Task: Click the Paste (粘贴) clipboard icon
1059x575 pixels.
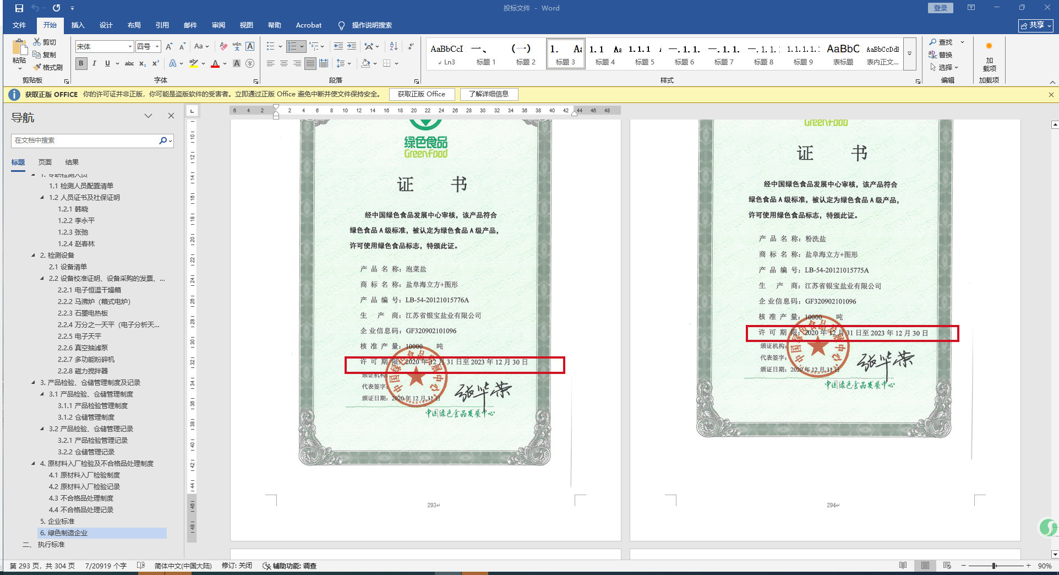Action: point(19,47)
